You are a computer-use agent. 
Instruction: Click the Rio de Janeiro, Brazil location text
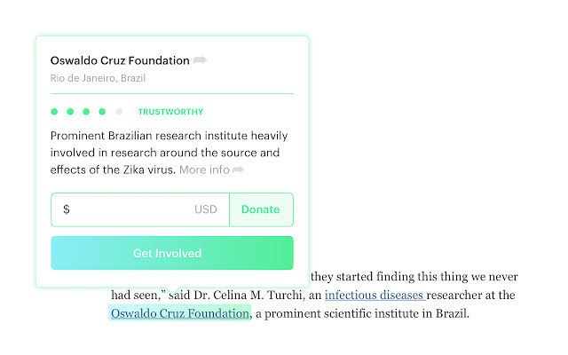[99, 78]
